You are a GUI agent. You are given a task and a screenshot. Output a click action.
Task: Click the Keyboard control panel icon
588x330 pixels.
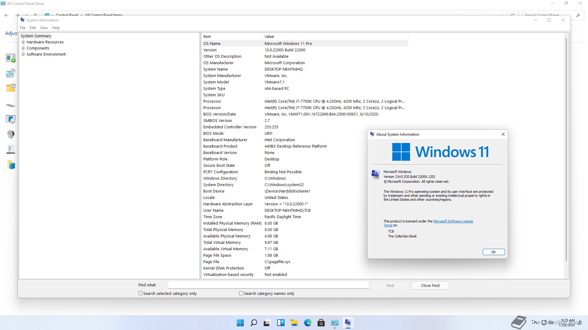click(10, 105)
